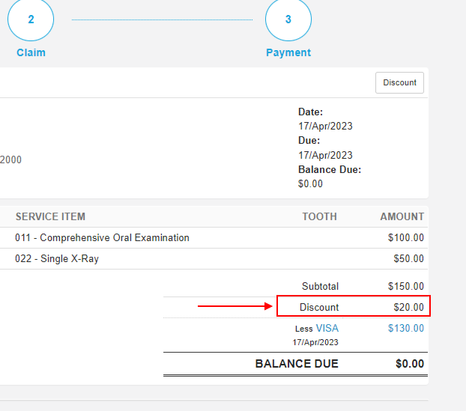Open the Claim step label

(31, 52)
